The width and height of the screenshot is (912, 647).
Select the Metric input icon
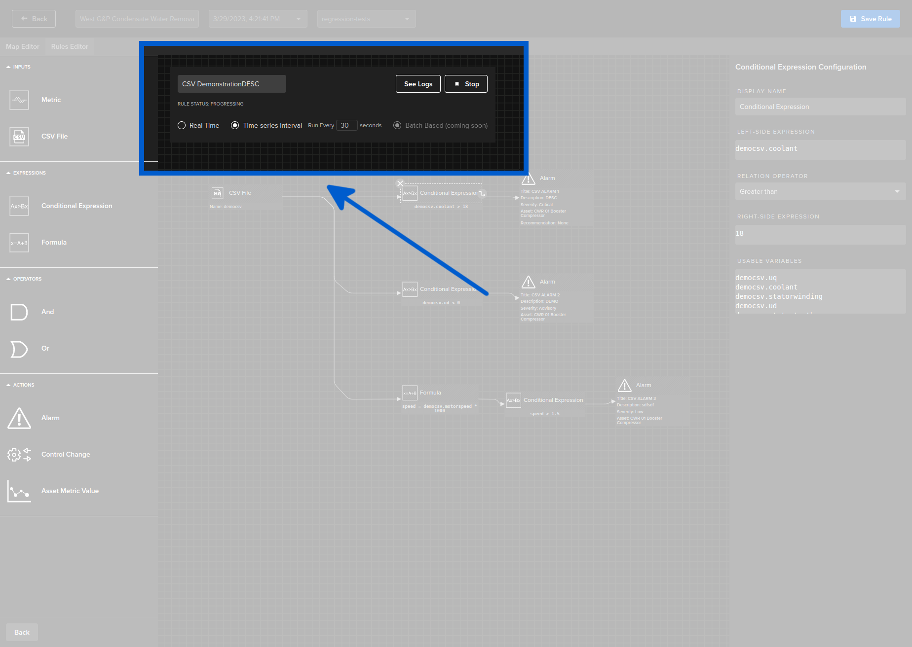click(x=19, y=100)
